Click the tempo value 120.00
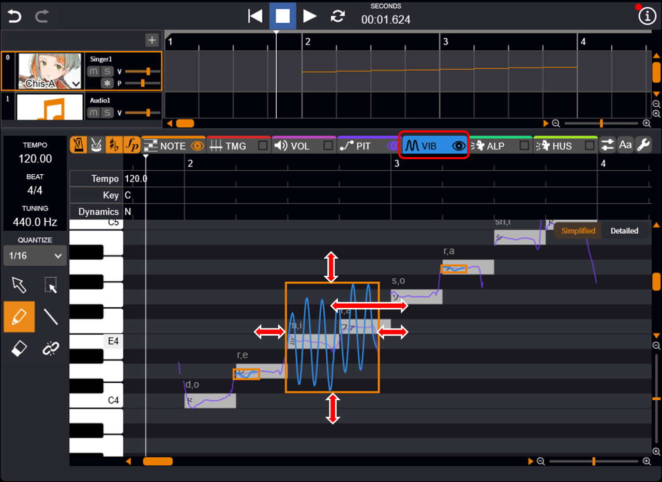 point(35,159)
